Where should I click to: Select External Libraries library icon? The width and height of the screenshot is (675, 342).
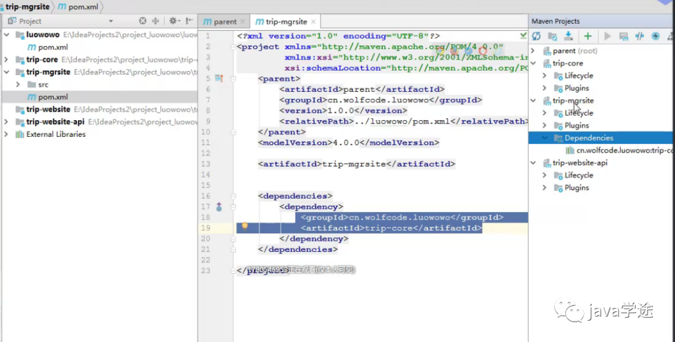[x=20, y=134]
